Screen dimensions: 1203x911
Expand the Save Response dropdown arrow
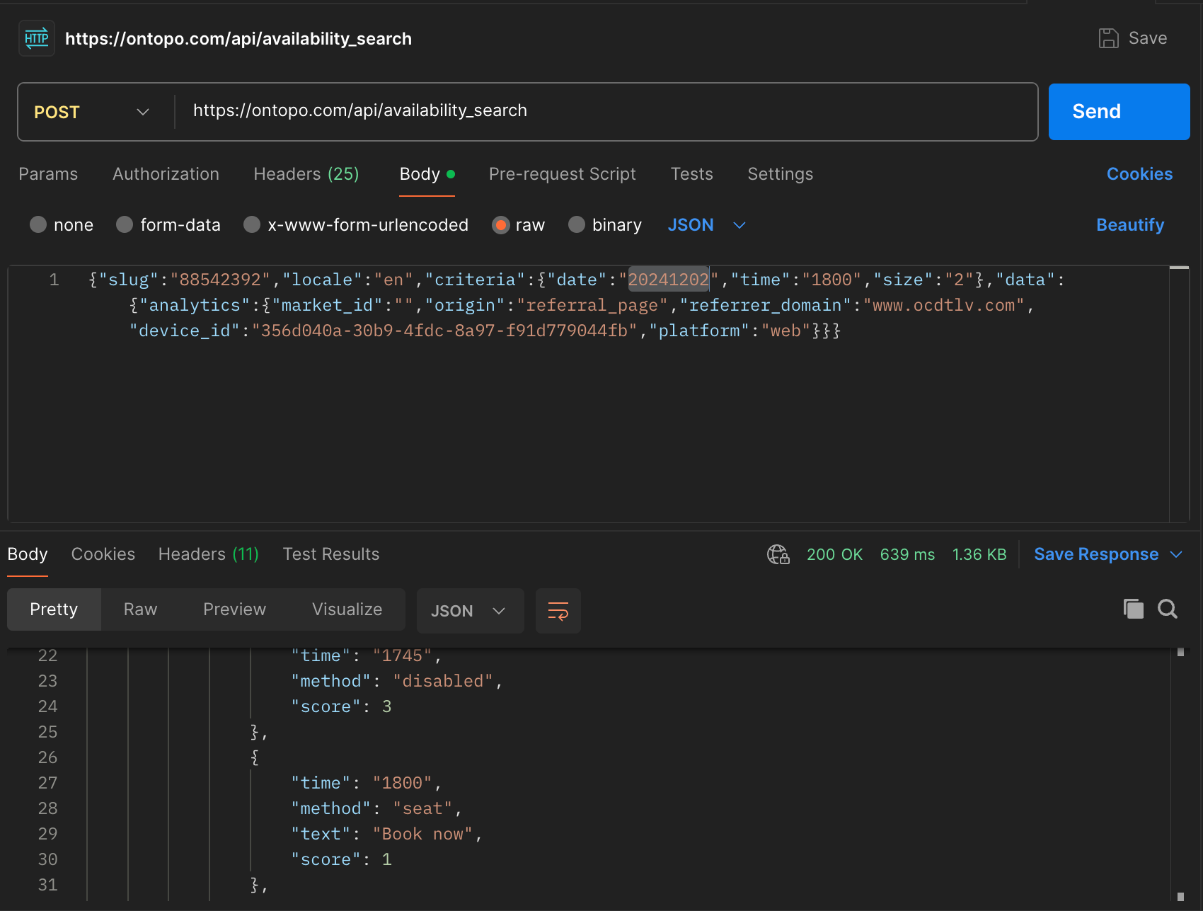pos(1176,554)
